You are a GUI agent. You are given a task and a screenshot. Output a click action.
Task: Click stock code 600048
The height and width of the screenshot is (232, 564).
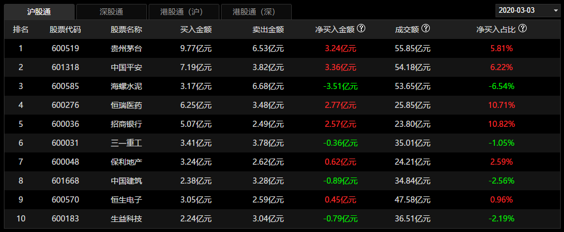[x=65, y=162]
